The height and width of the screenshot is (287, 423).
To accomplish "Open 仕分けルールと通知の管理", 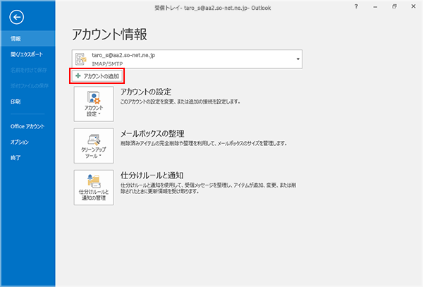I will point(94,185).
